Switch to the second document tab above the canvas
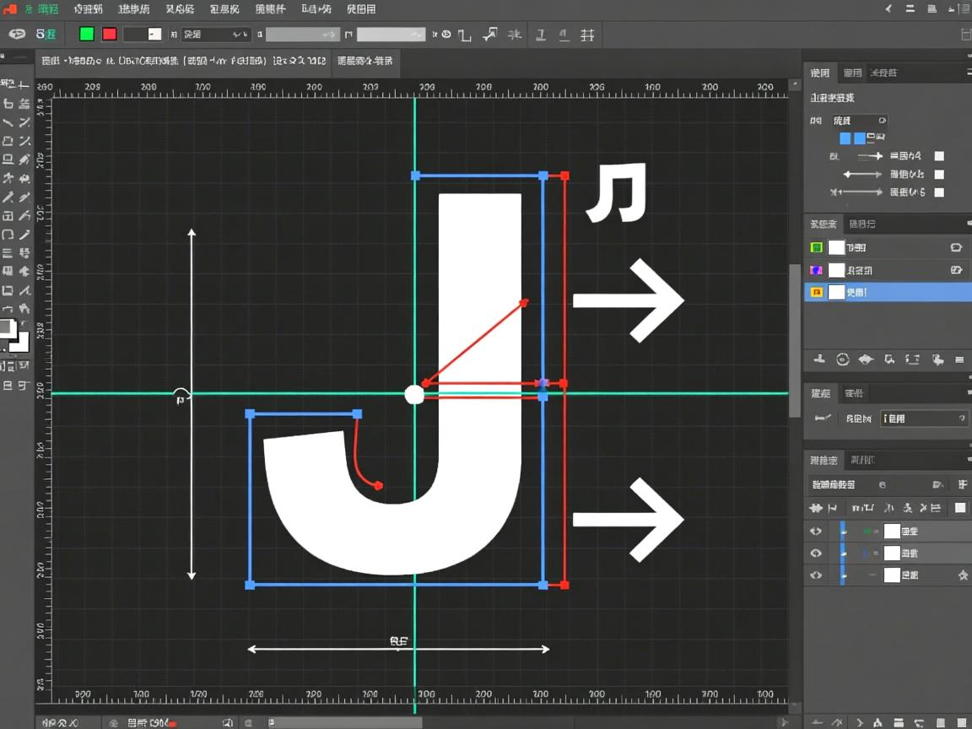Screen dimensions: 972x729 [x=364, y=62]
